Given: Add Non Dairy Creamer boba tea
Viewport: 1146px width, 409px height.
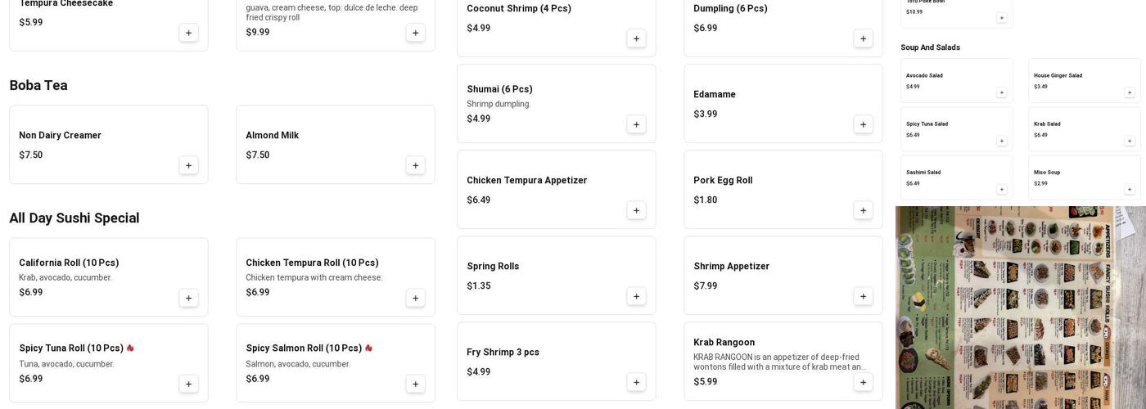Looking at the screenshot, I should [188, 165].
